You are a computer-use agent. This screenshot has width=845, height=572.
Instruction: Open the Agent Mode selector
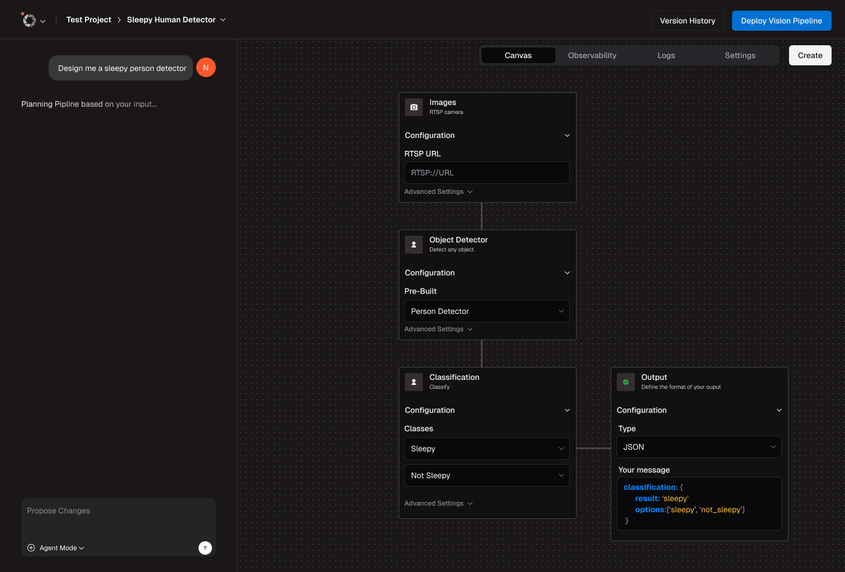pos(62,548)
